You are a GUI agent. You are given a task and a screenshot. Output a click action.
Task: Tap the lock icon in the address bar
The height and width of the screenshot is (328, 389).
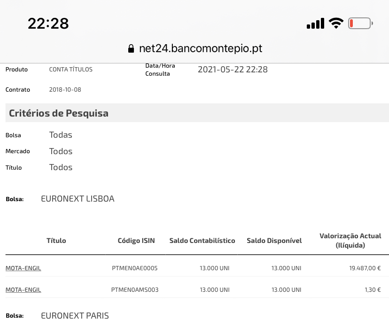click(x=131, y=48)
